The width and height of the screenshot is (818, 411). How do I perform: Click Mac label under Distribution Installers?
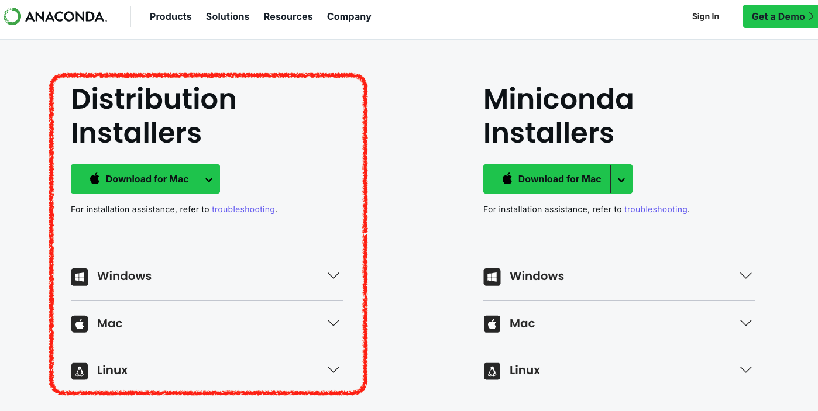click(x=110, y=323)
